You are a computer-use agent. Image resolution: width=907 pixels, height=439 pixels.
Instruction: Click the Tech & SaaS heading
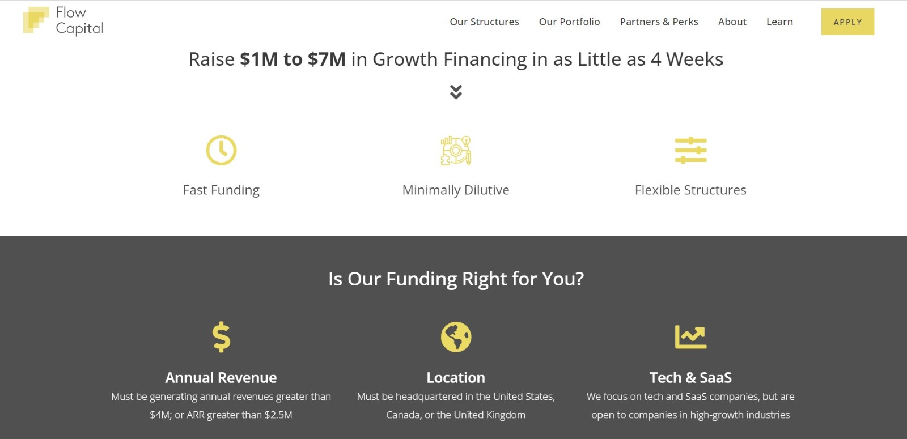pyautogui.click(x=690, y=377)
